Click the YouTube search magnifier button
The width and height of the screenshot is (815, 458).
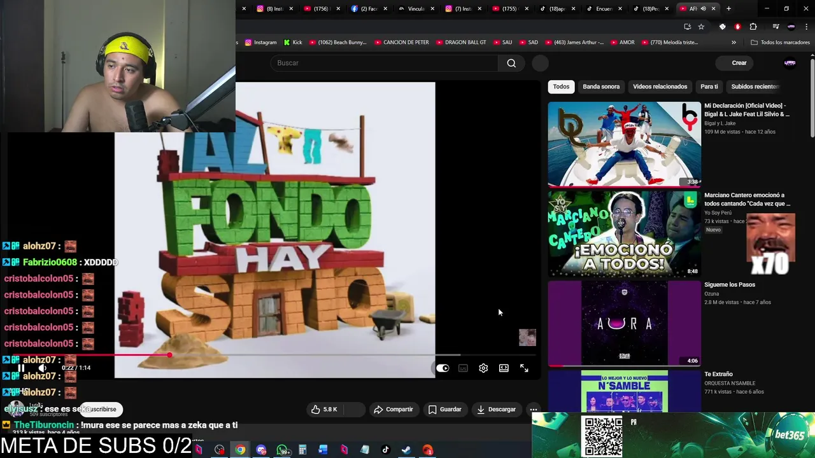point(511,63)
